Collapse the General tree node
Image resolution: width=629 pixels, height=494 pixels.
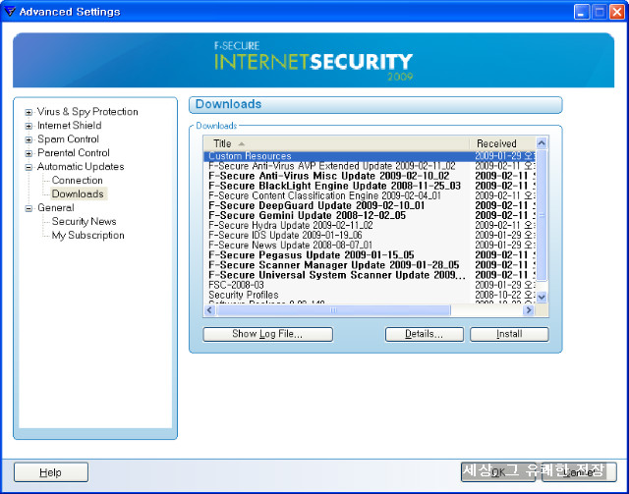tap(29, 208)
